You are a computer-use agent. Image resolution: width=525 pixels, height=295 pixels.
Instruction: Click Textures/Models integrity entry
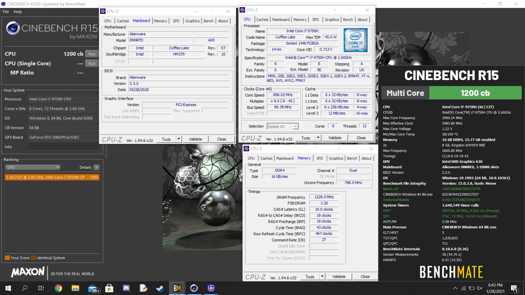pyautogui.click(x=396, y=200)
